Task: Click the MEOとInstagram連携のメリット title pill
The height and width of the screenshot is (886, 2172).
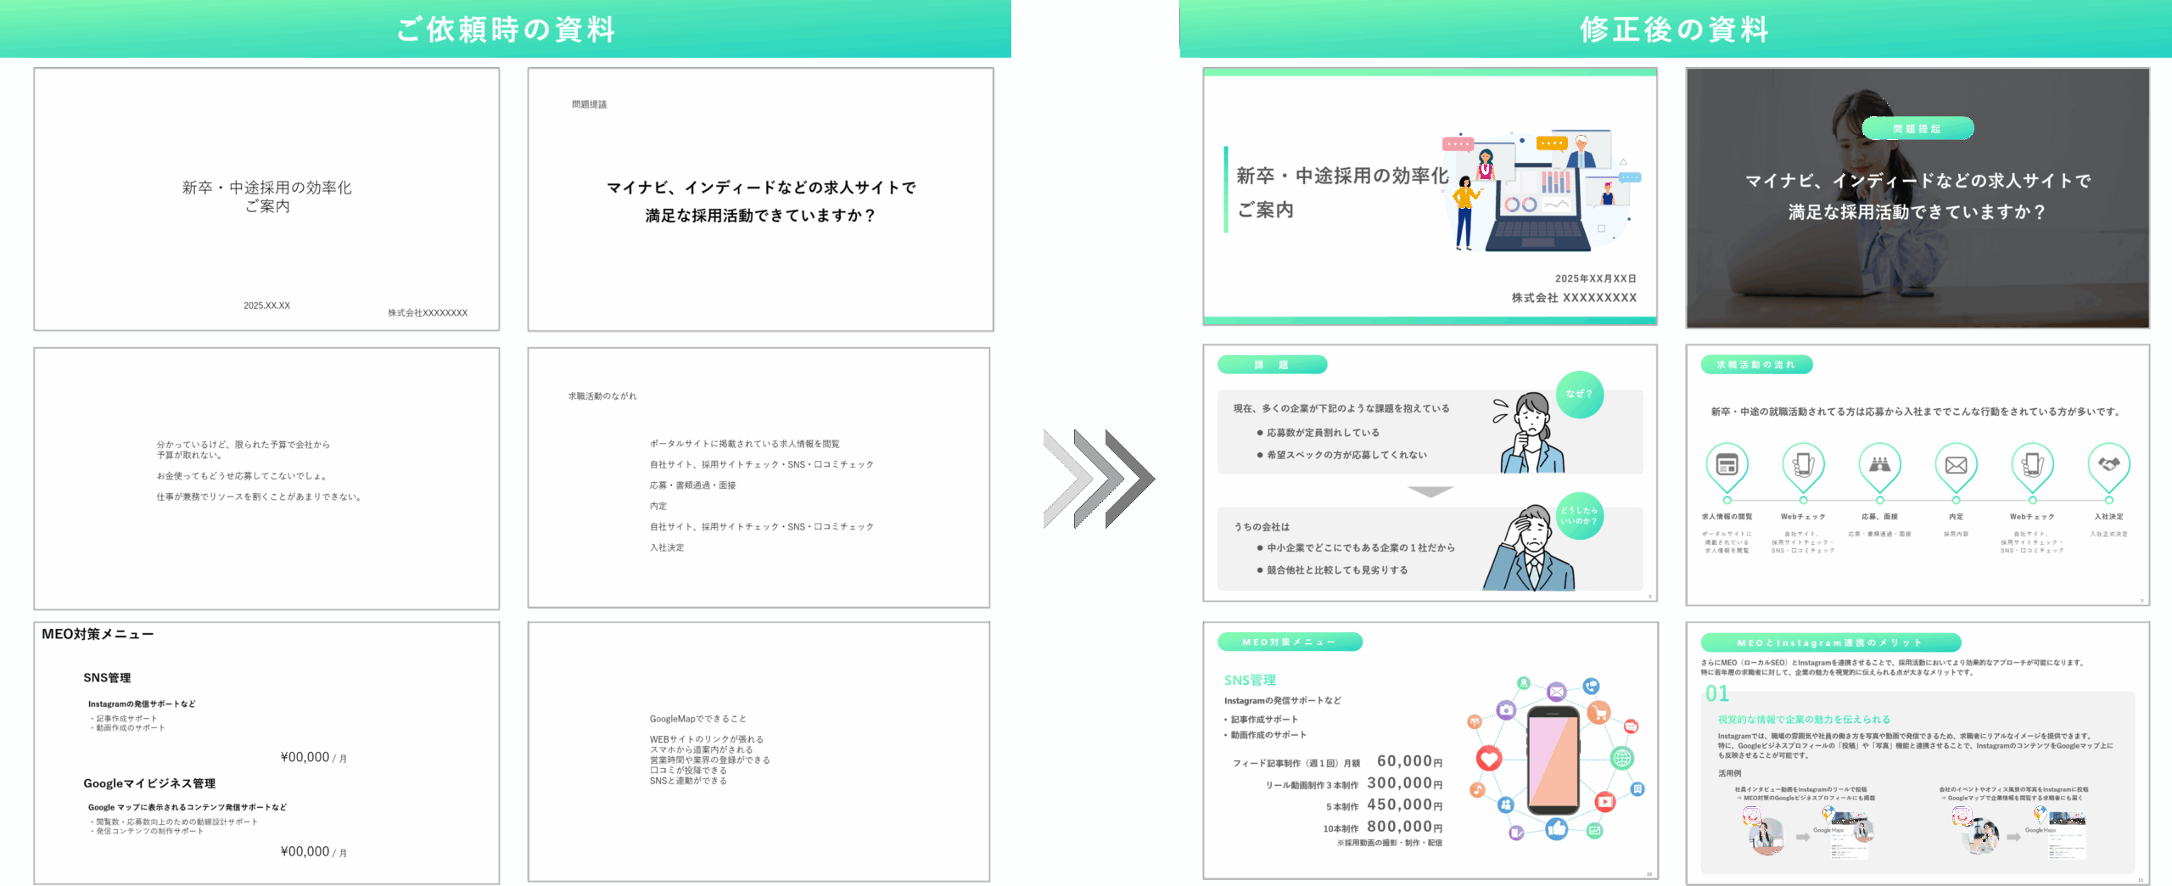Action: [1830, 643]
